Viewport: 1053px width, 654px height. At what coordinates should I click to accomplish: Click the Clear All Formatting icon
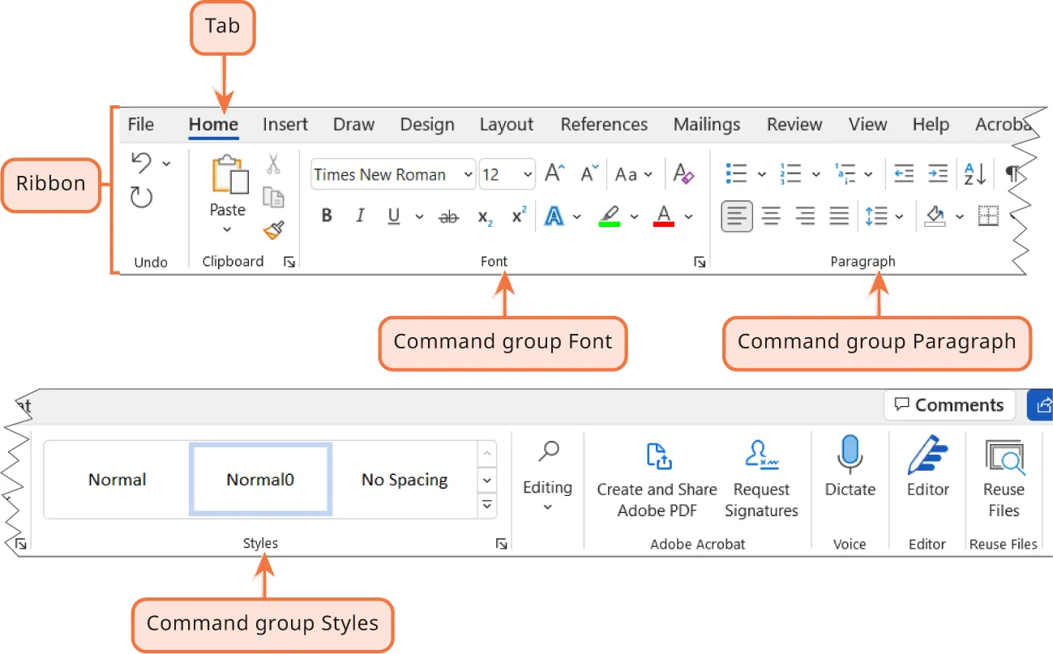[x=683, y=173]
